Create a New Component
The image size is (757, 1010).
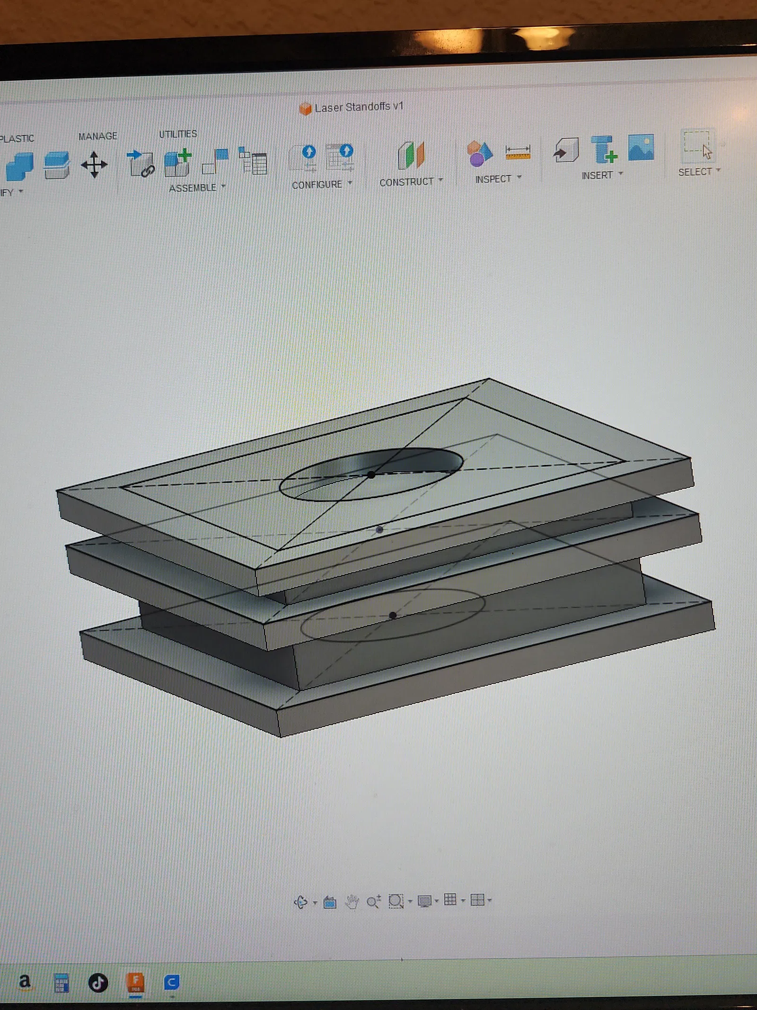tap(178, 162)
